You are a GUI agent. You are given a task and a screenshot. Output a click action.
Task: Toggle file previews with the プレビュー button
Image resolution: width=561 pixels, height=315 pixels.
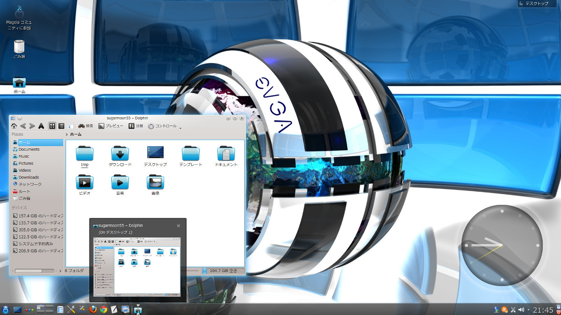click(111, 126)
